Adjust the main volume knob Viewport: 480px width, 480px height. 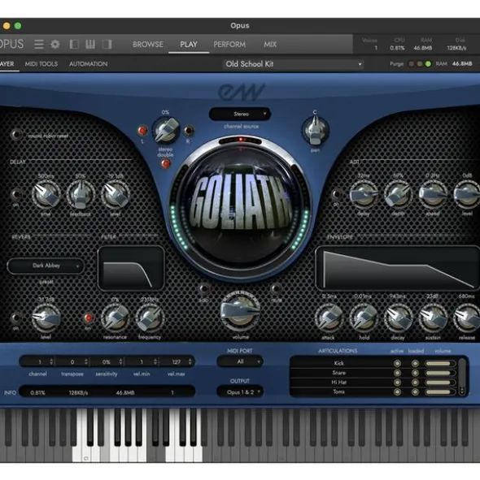241,311
